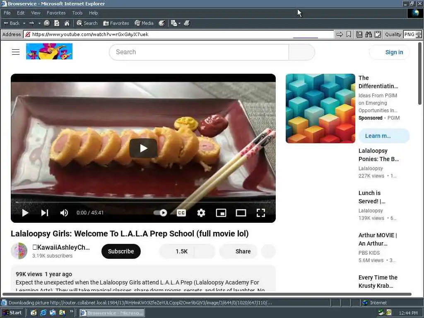Screen dimensions: 424x318
Task: Click the player play button in the control bar
Action: (x=25, y=213)
